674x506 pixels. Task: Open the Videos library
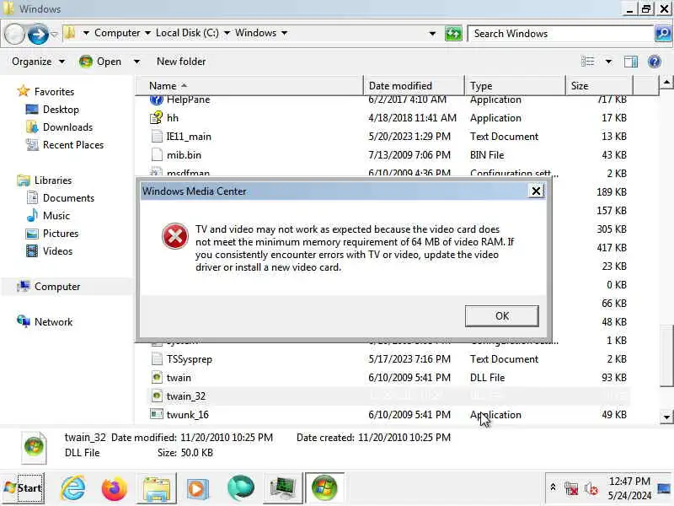[57, 250]
